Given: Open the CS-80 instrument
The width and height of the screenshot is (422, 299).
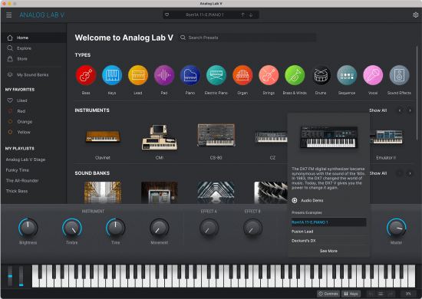Looking at the screenshot, I should coord(216,135).
